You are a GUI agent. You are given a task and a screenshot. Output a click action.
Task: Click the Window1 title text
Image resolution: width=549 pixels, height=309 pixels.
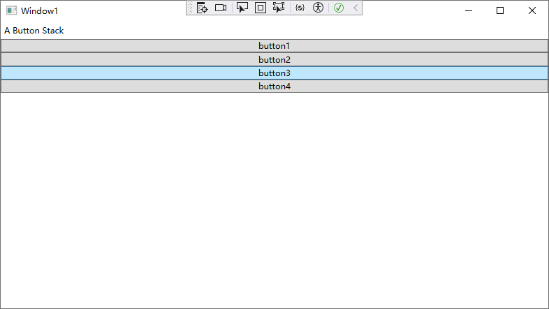click(39, 11)
